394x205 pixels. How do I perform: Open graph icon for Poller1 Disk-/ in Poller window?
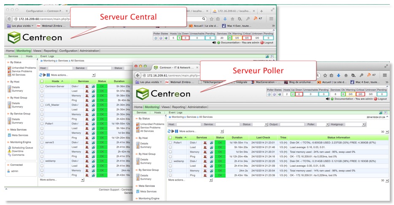click(x=211, y=143)
